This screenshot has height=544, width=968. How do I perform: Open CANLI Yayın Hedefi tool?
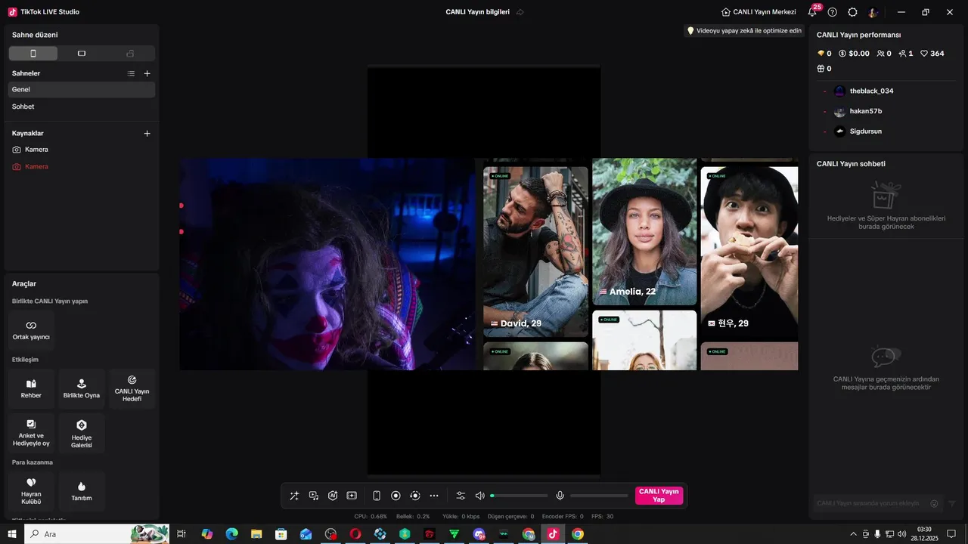pos(132,388)
